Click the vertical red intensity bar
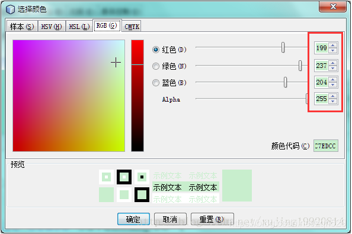The width and height of the screenshot is (352, 234). pyautogui.click(x=137, y=96)
